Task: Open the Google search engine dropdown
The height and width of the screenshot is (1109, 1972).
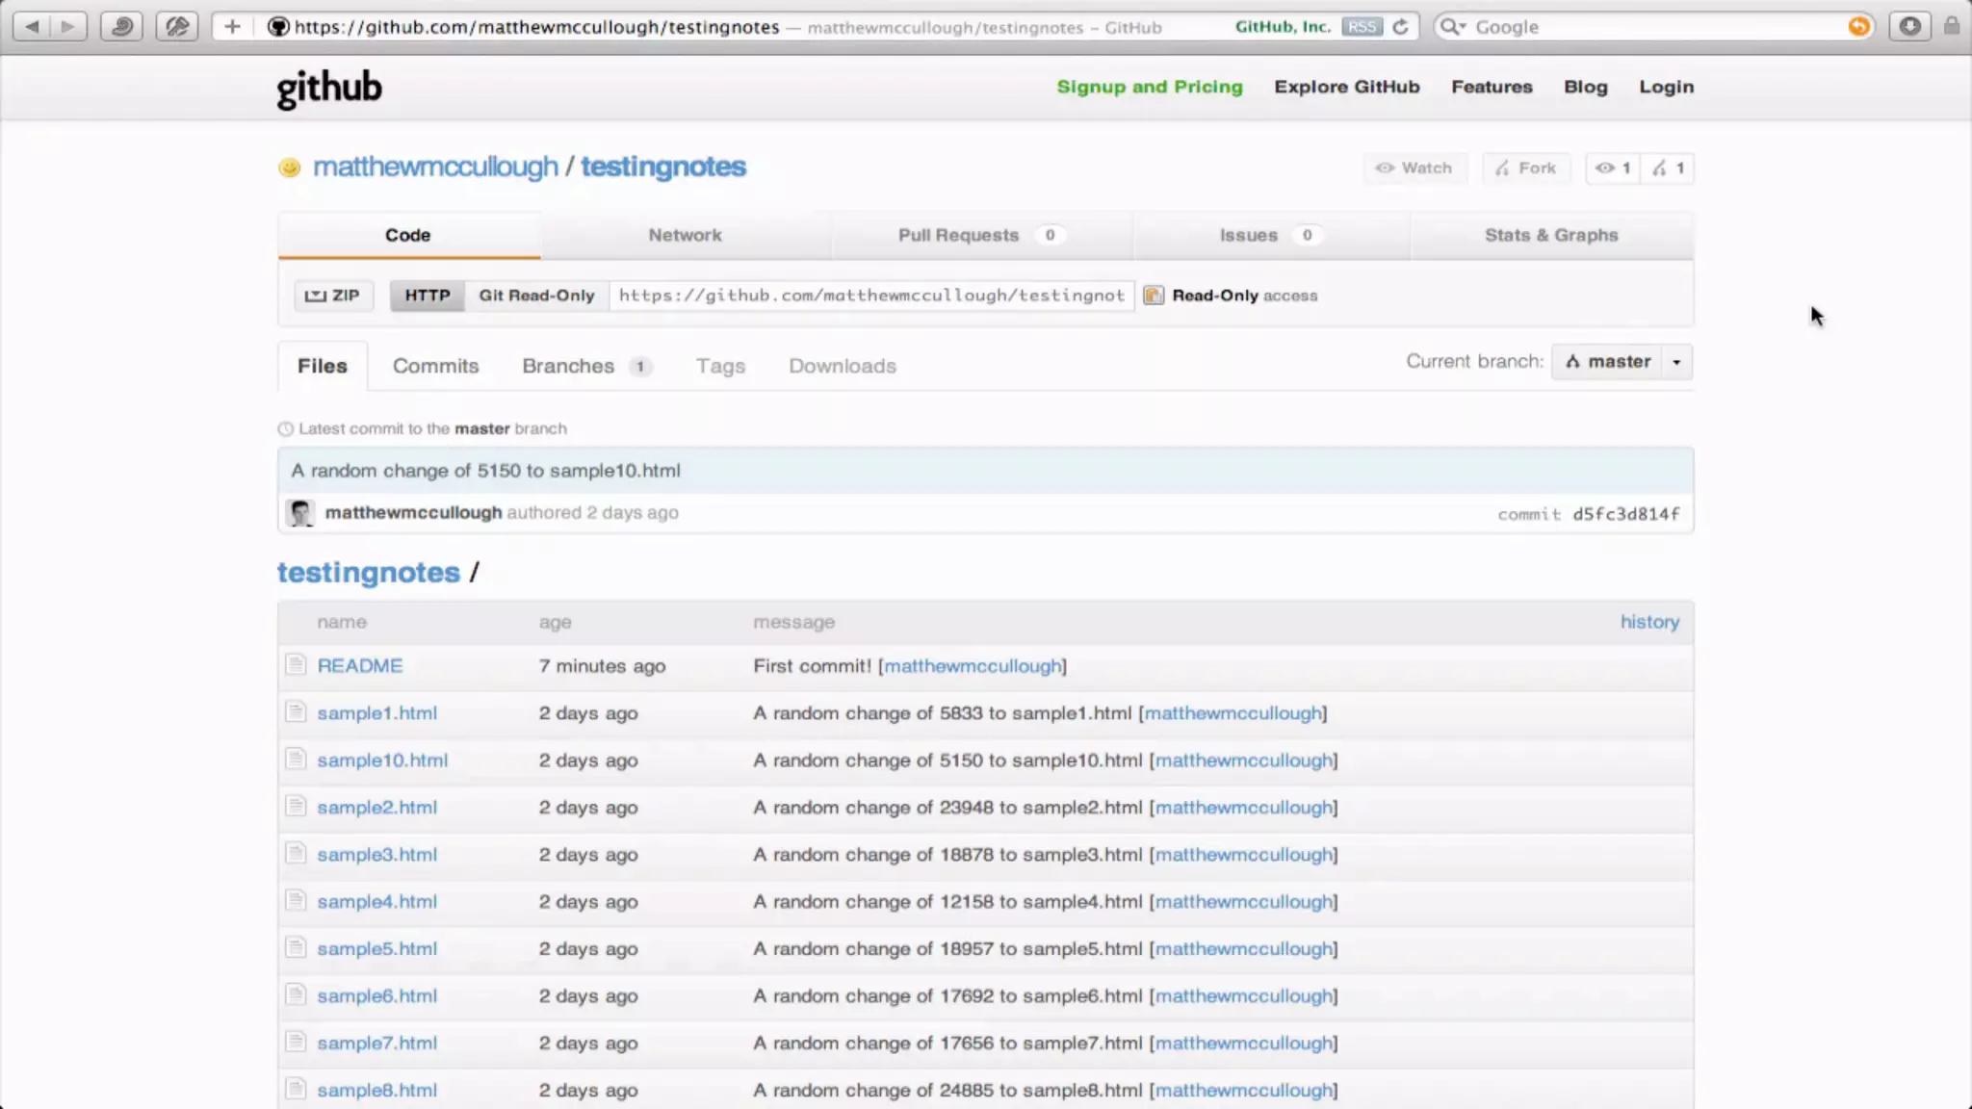Action: click(x=1452, y=27)
